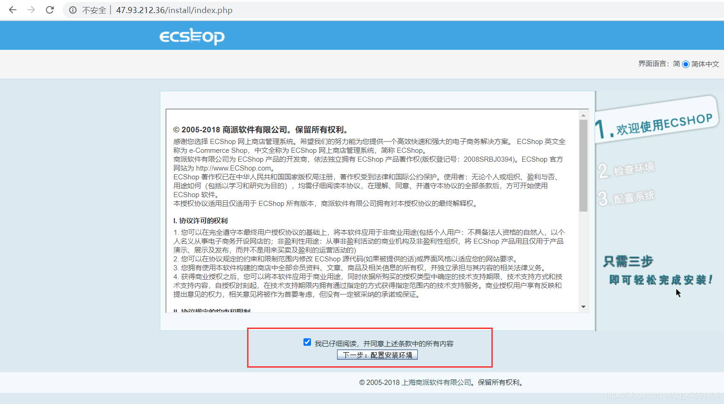Click footer copyright 上海商派软件有限公司 text
This screenshot has width=724, height=404.
pyautogui.click(x=436, y=383)
